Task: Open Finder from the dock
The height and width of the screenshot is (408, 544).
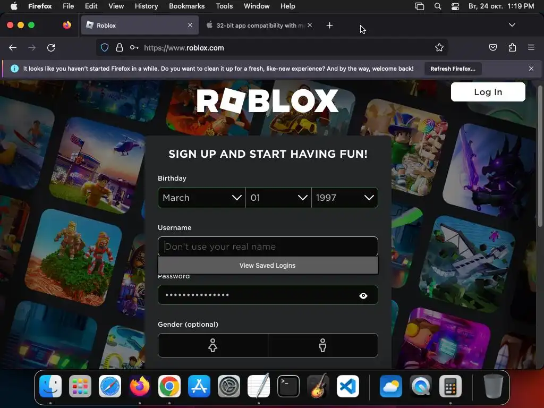Action: 50,386
